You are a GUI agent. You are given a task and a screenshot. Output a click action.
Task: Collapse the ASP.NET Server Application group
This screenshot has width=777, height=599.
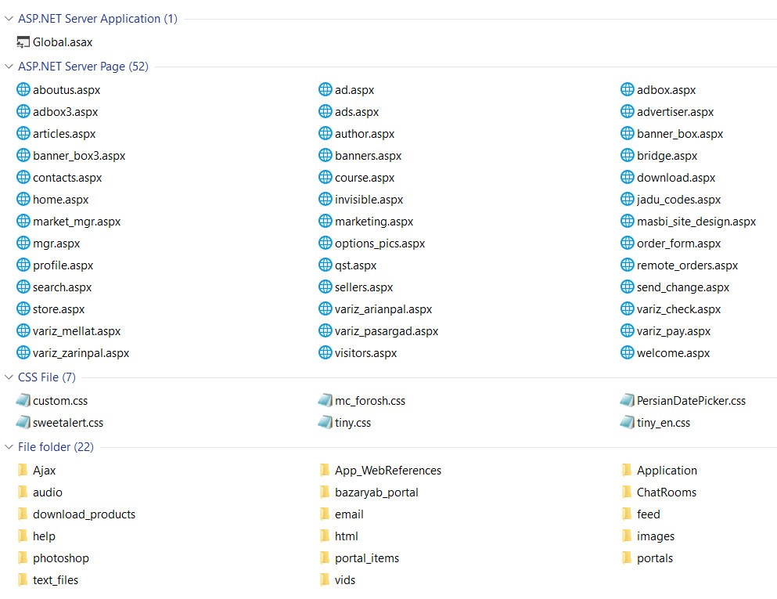(x=9, y=19)
